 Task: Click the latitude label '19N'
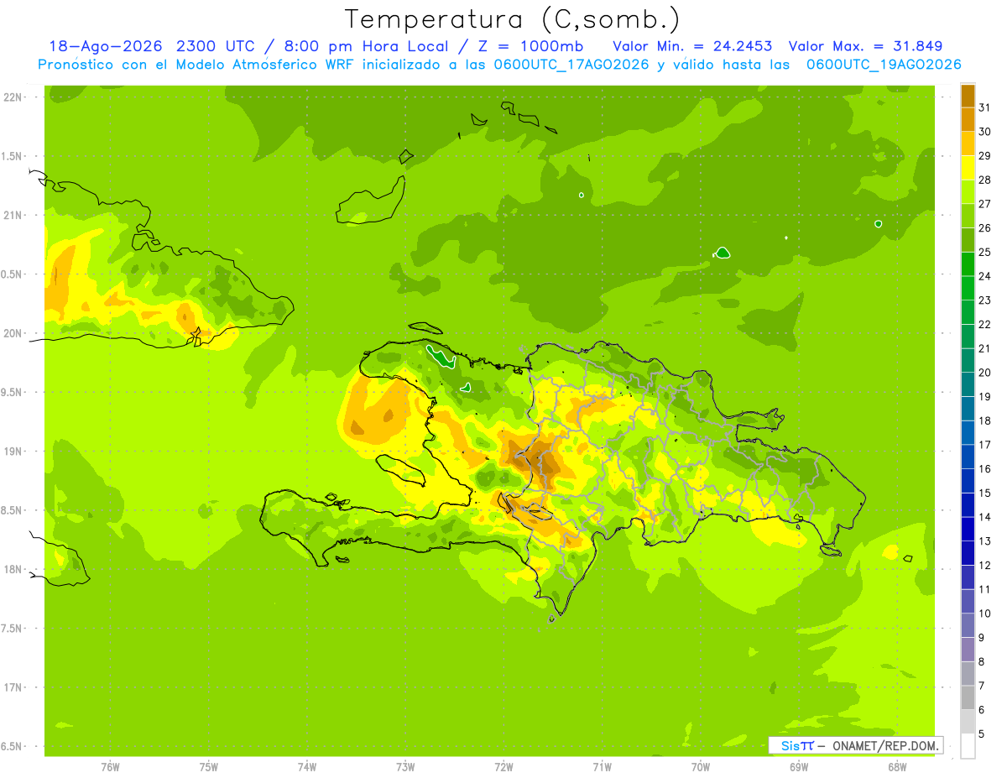(13, 452)
